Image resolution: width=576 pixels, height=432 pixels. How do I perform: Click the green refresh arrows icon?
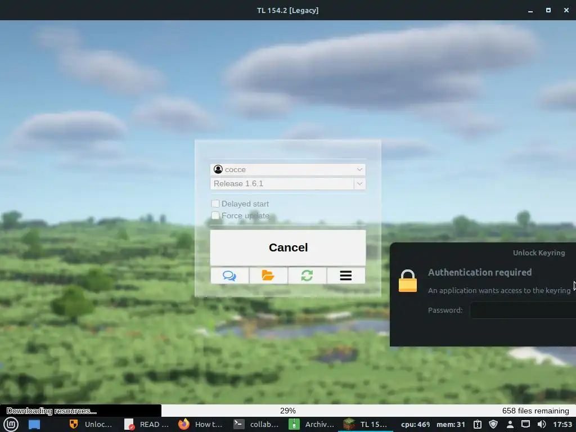point(307,276)
